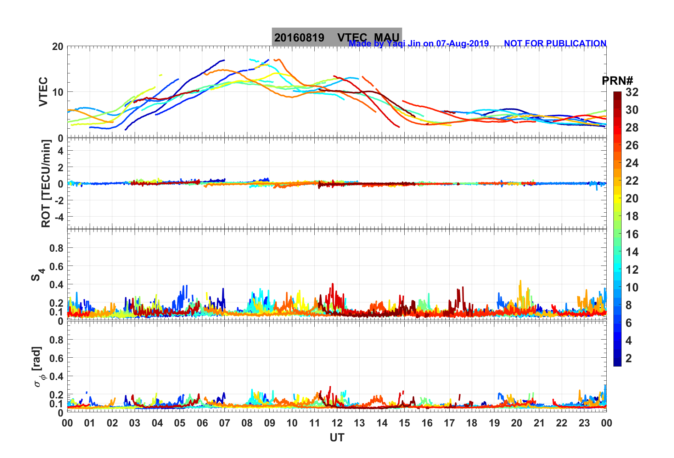
Task: Click colorbar tick label 24
Action: 632,163
